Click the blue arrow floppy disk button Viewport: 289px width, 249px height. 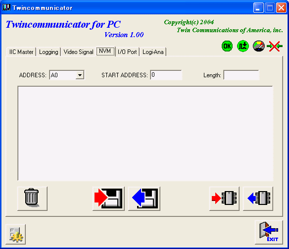point(144,199)
